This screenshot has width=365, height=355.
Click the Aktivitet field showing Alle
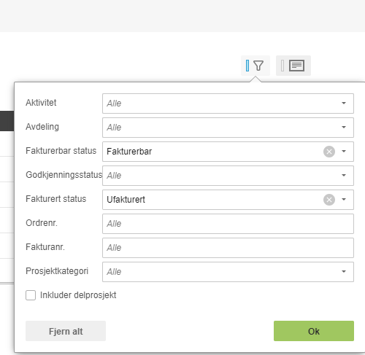228,104
